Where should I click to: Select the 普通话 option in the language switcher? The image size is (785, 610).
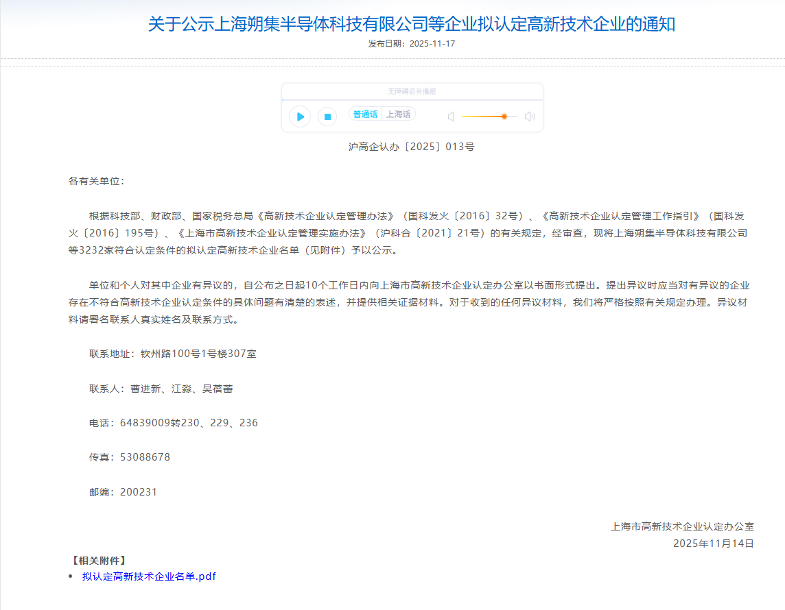[x=366, y=114]
